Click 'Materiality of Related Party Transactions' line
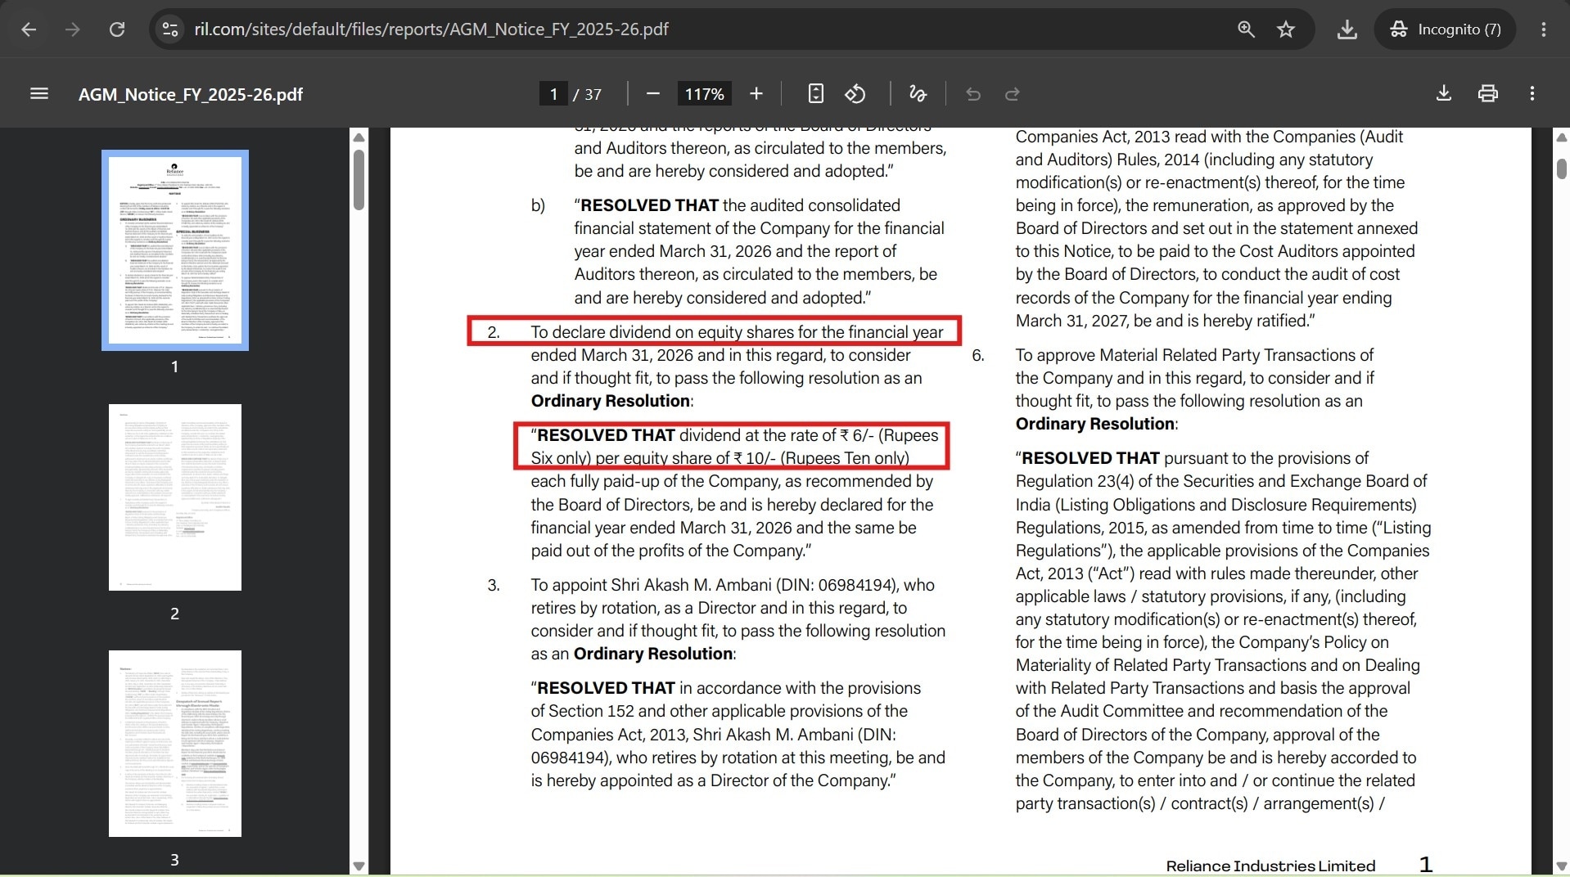1570x877 pixels. [x=1218, y=665]
